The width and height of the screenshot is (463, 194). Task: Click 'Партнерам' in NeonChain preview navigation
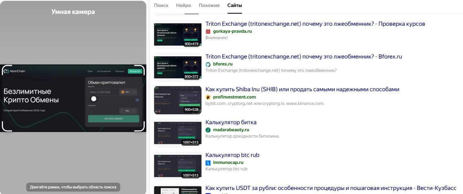click(x=119, y=71)
